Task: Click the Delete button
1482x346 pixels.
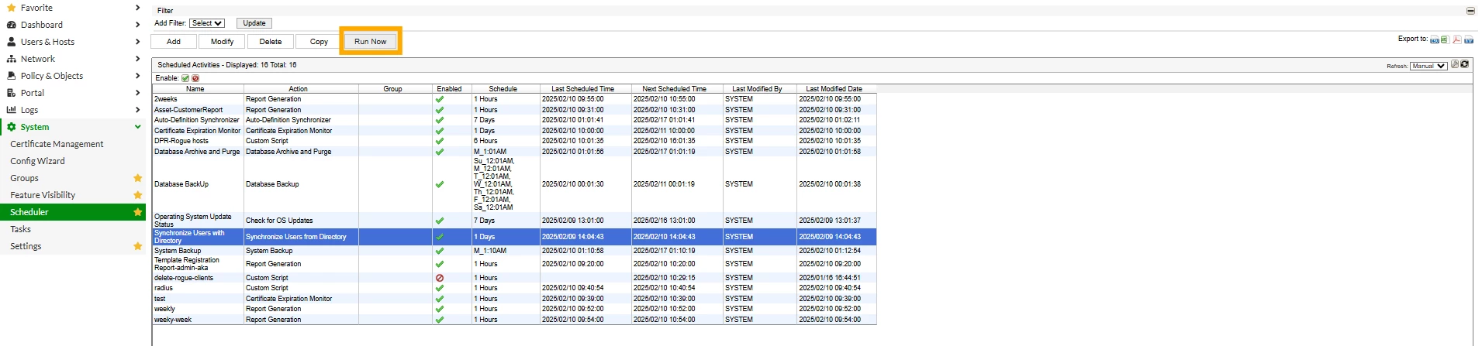Action: click(x=271, y=42)
